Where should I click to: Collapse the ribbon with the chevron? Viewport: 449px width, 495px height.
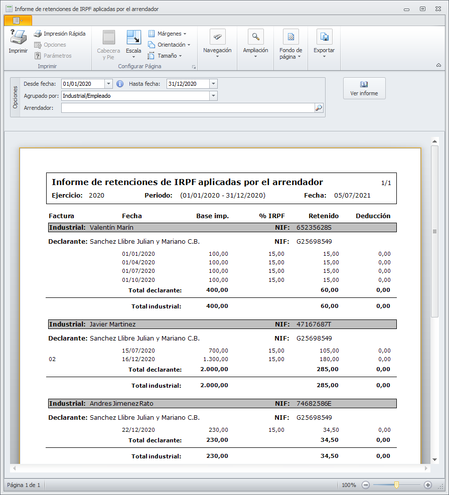438,65
